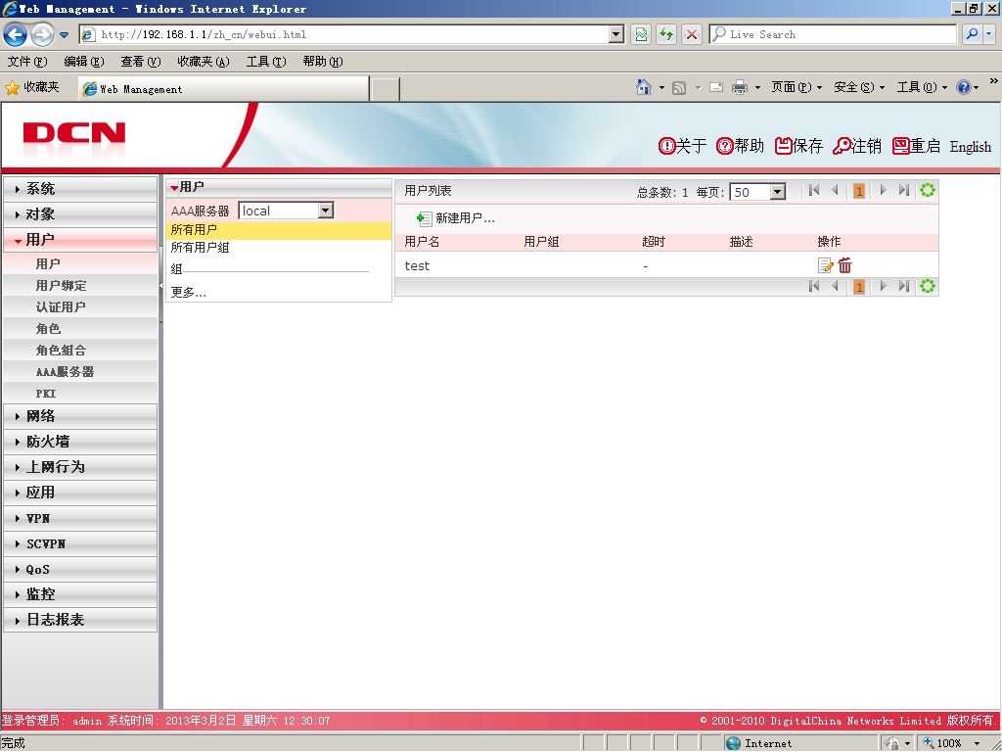Click 重启 (Reboot) in the header
The height and width of the screenshot is (752, 1002).
pyautogui.click(x=916, y=147)
